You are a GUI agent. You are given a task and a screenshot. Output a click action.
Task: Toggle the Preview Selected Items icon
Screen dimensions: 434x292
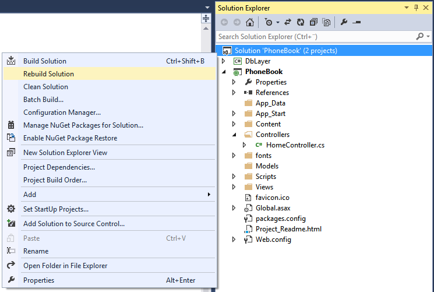coord(357,22)
